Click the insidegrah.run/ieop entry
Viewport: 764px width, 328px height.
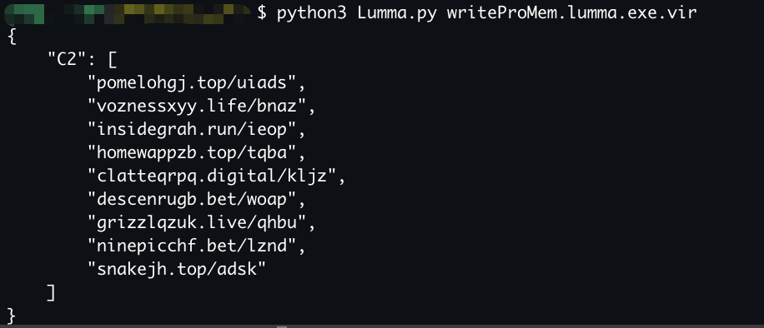196,129
